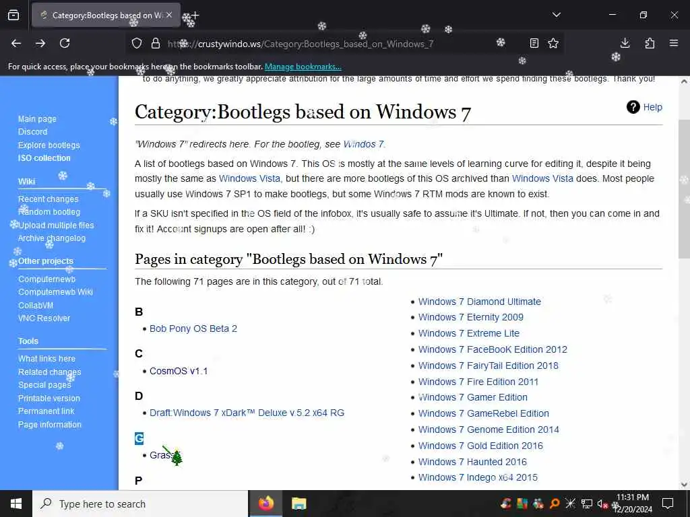Open VNC Resolver link
Screen dimensions: 690x517
[44, 318]
